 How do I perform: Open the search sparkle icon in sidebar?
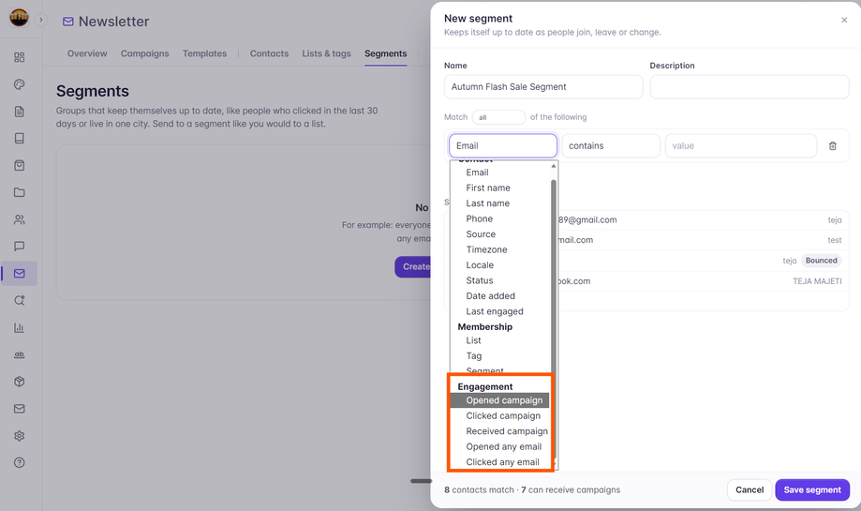coord(20,301)
